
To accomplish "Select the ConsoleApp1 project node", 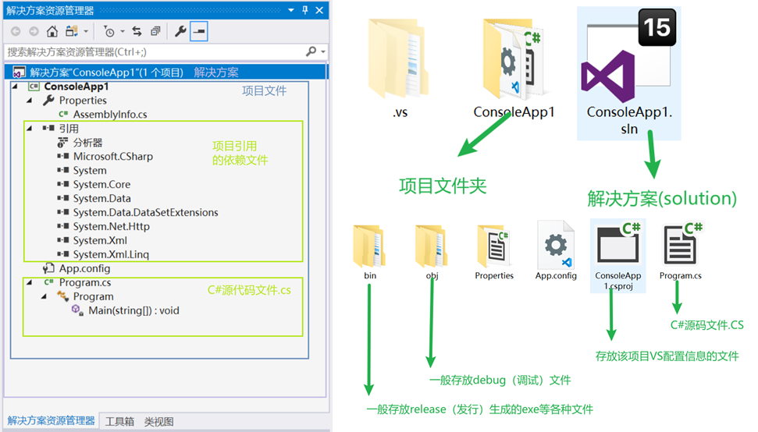I will [x=77, y=87].
